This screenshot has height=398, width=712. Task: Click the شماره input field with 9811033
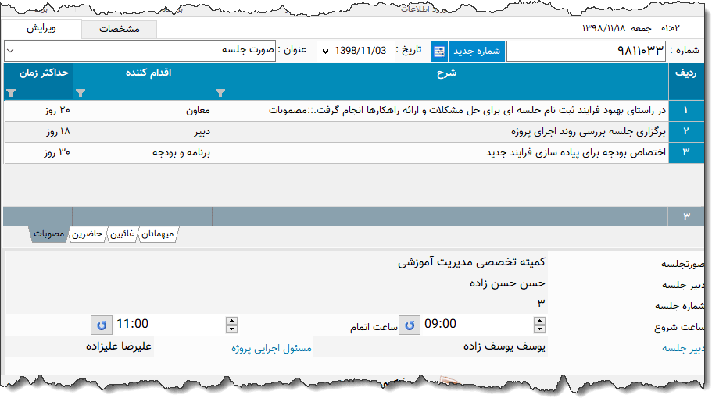(x=586, y=52)
